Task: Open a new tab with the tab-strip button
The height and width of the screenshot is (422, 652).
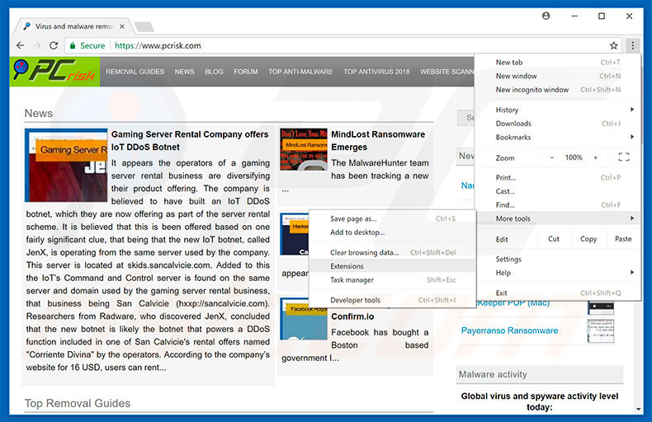Action: coord(144,27)
